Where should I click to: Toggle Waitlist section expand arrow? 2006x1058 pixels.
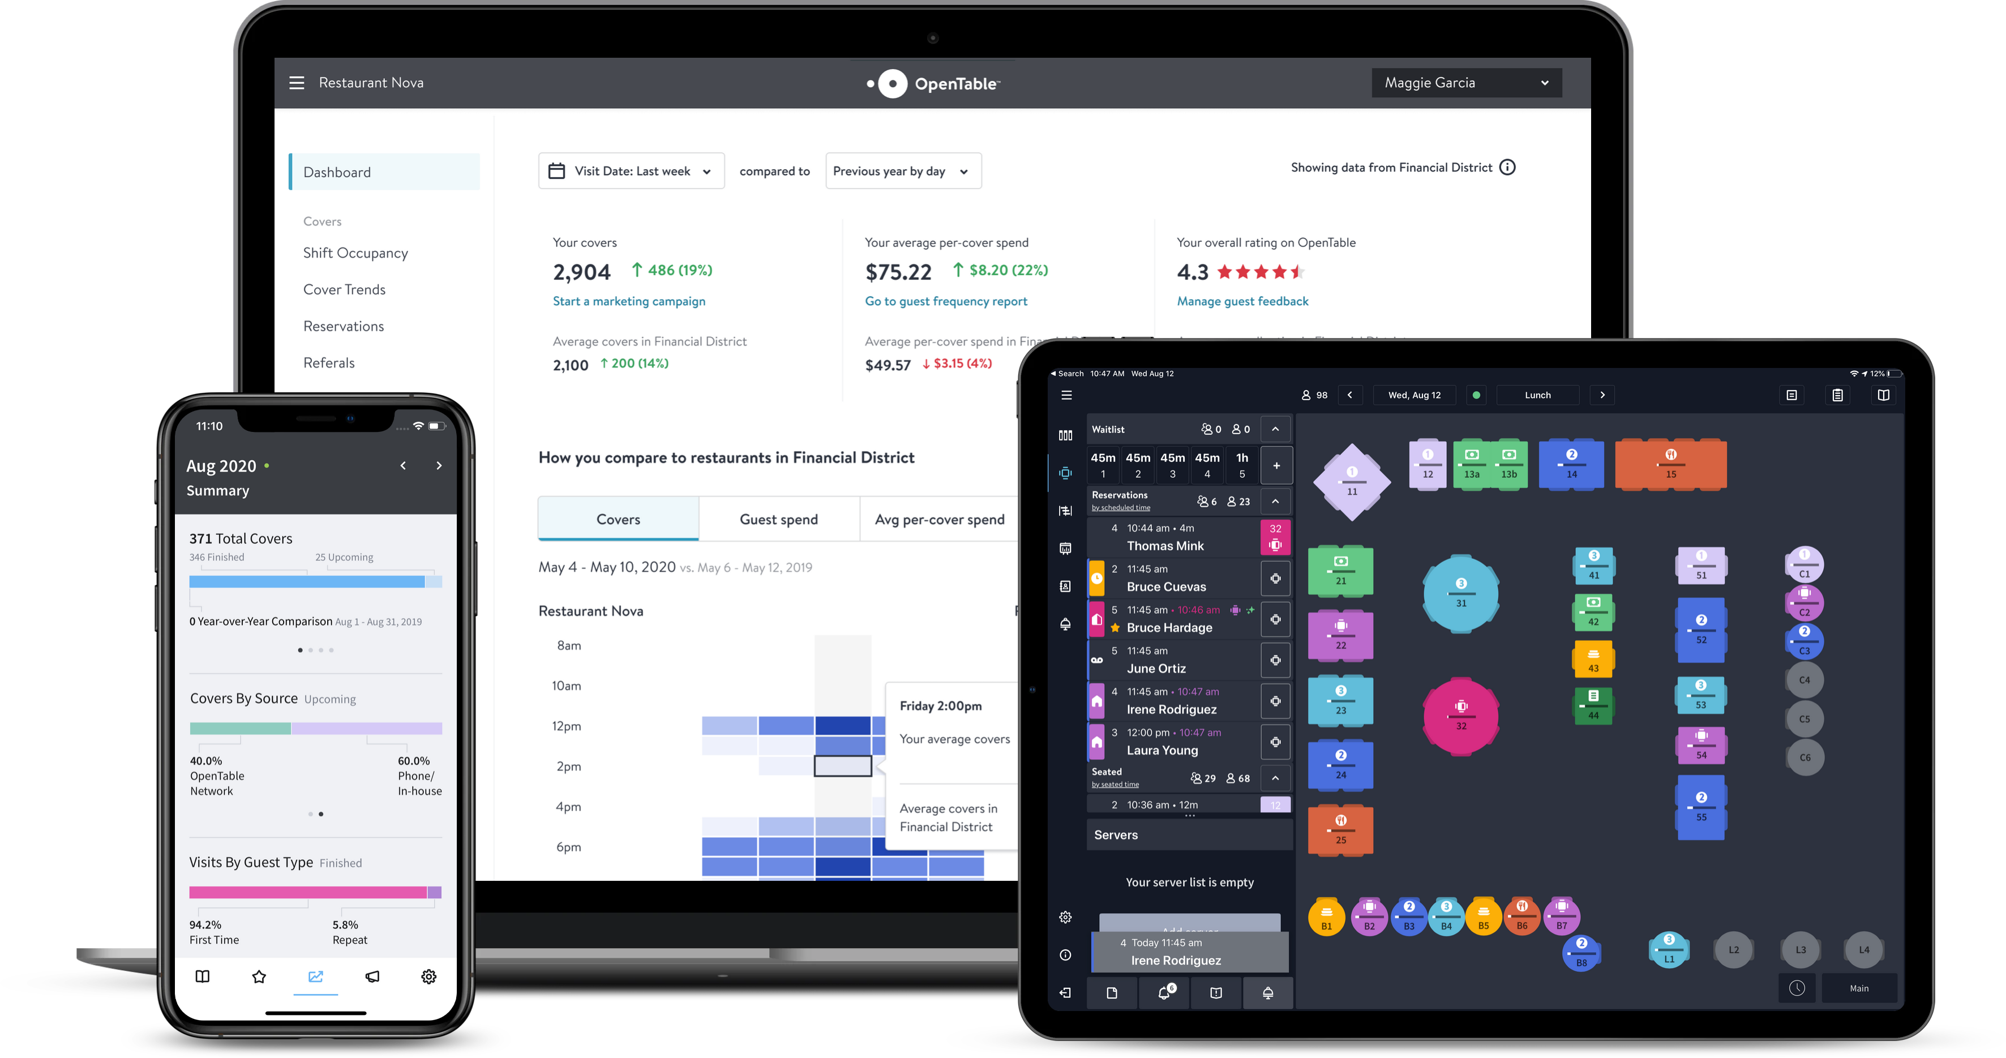pyautogui.click(x=1272, y=427)
